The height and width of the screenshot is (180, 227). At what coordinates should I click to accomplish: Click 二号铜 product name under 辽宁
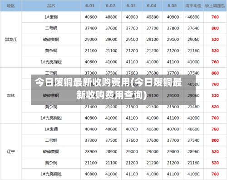point(51,140)
